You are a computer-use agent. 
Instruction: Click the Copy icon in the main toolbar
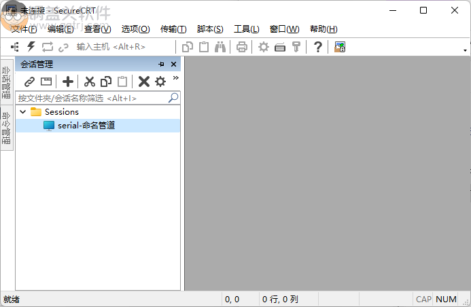click(x=188, y=47)
